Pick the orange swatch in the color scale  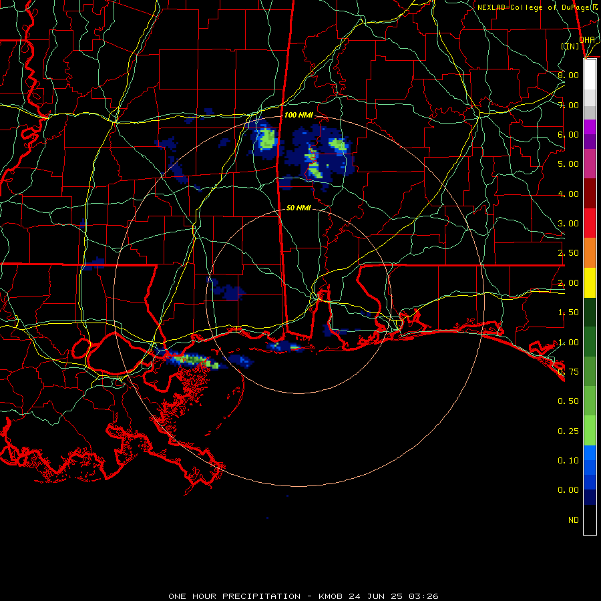[x=590, y=253]
